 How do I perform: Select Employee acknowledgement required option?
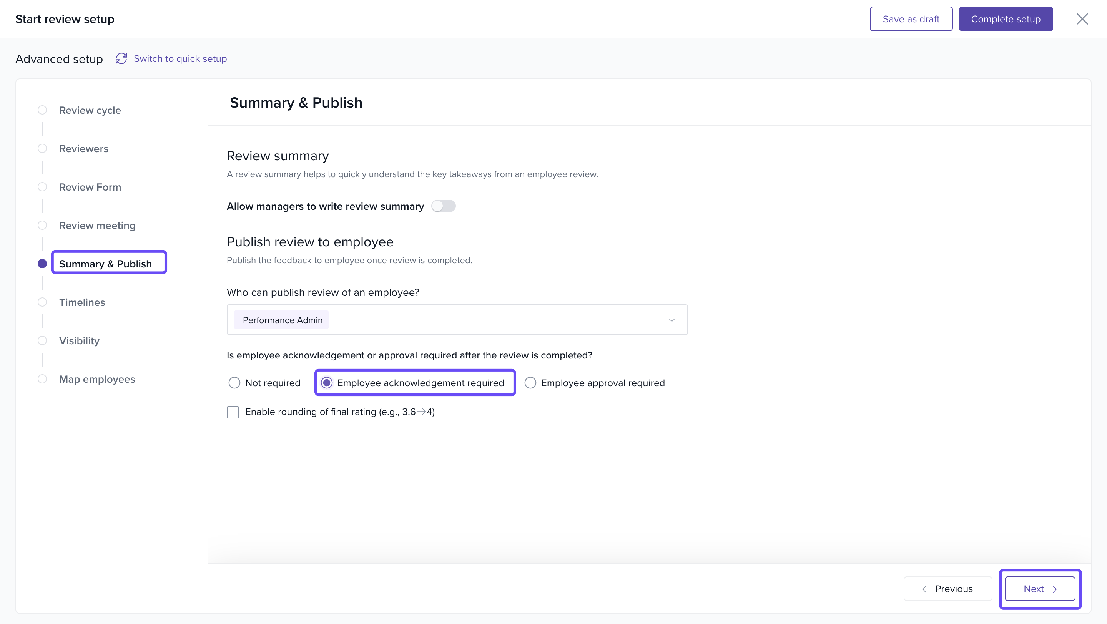point(327,383)
